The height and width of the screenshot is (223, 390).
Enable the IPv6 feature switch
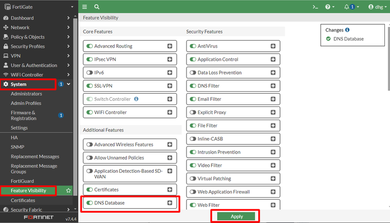click(x=90, y=72)
